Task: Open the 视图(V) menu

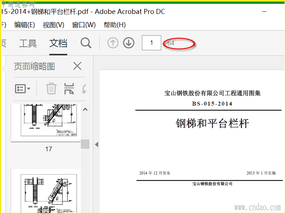Action: 53,25
